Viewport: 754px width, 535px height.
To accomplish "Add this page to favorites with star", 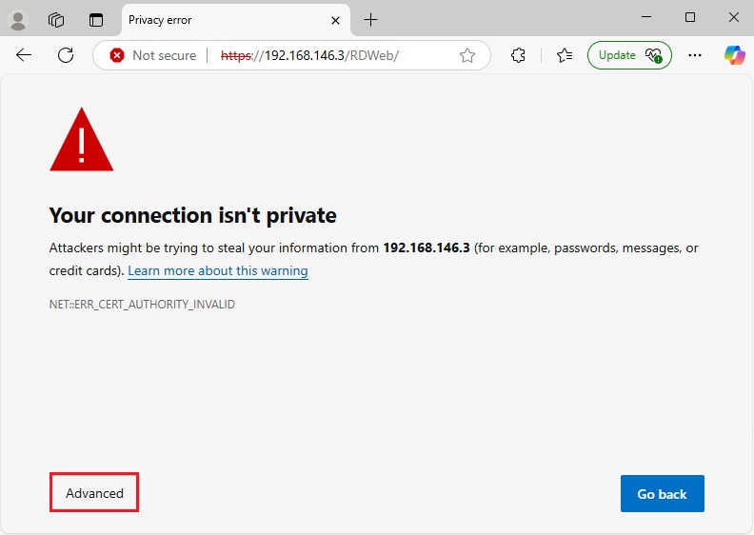I will click(467, 55).
